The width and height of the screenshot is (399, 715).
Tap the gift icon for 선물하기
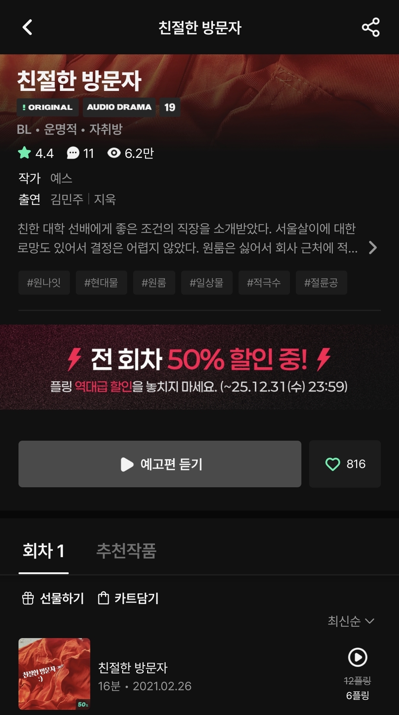tap(28, 598)
